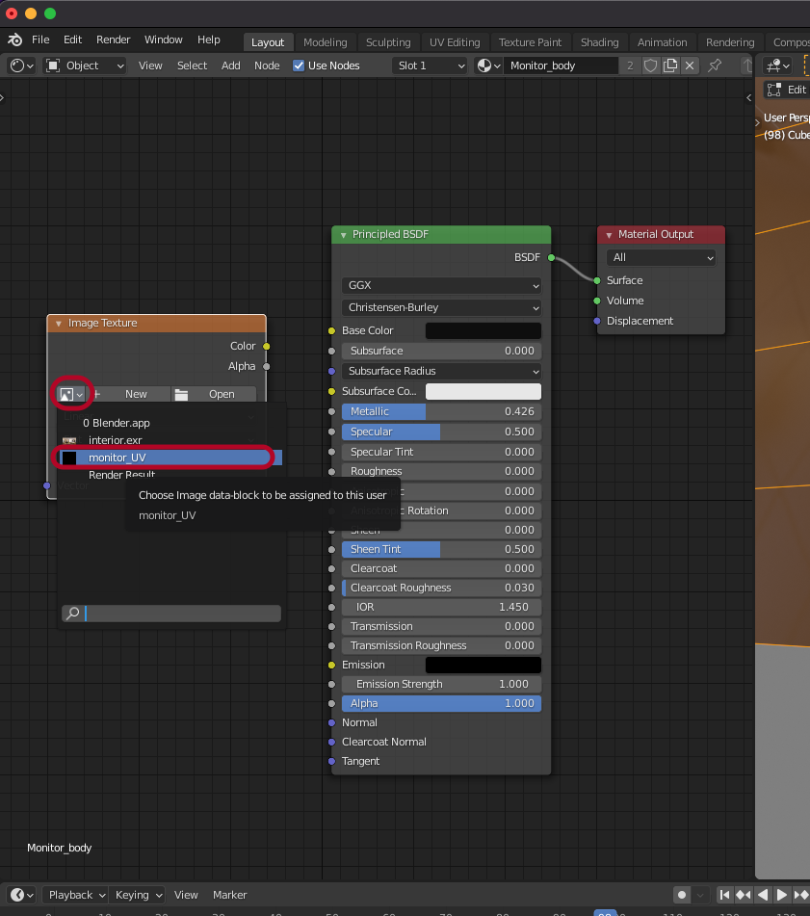This screenshot has width=810, height=916.
Task: Click the Blender logo icon
Action: click(x=14, y=39)
